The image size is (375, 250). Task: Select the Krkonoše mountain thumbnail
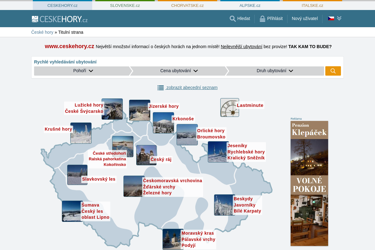click(x=163, y=123)
